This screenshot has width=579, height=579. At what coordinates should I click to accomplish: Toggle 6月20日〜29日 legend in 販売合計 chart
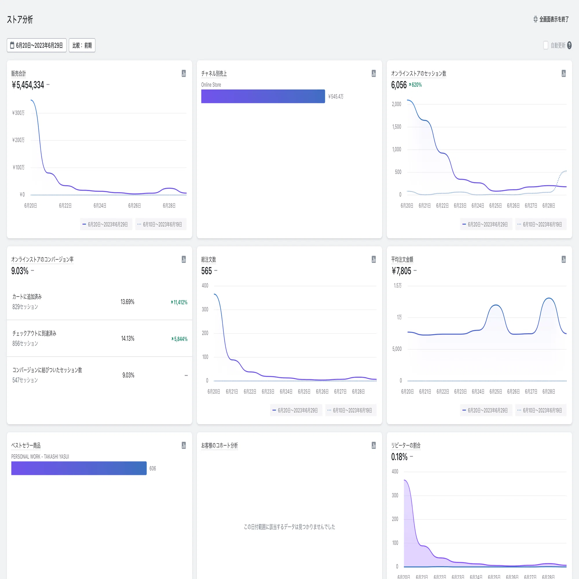(x=106, y=224)
